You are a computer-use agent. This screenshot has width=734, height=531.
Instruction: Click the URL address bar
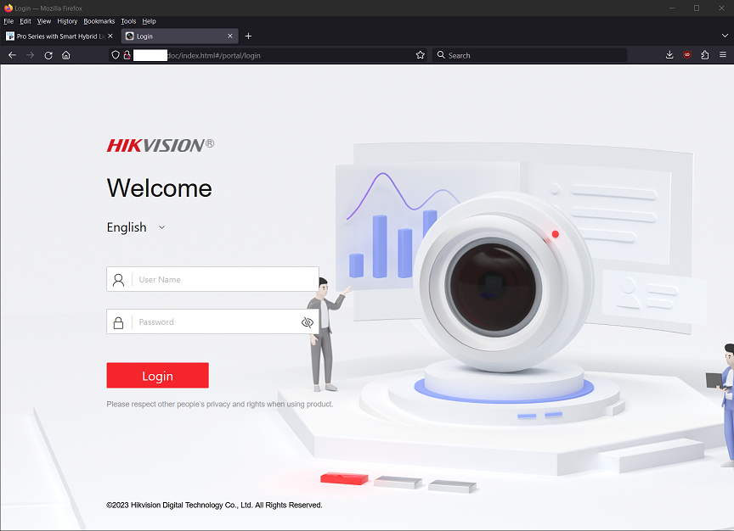[x=268, y=55]
